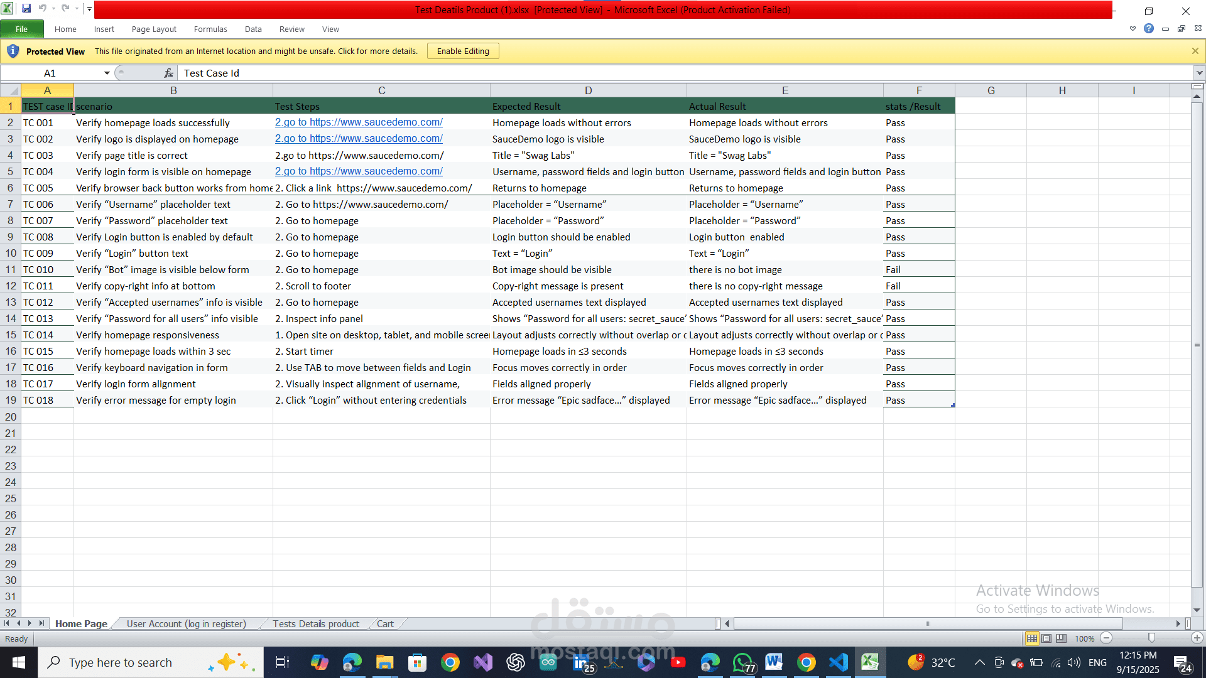This screenshot has height=678, width=1206.
Task: Open ChatGPT icon on the taskbar
Action: pos(516,662)
